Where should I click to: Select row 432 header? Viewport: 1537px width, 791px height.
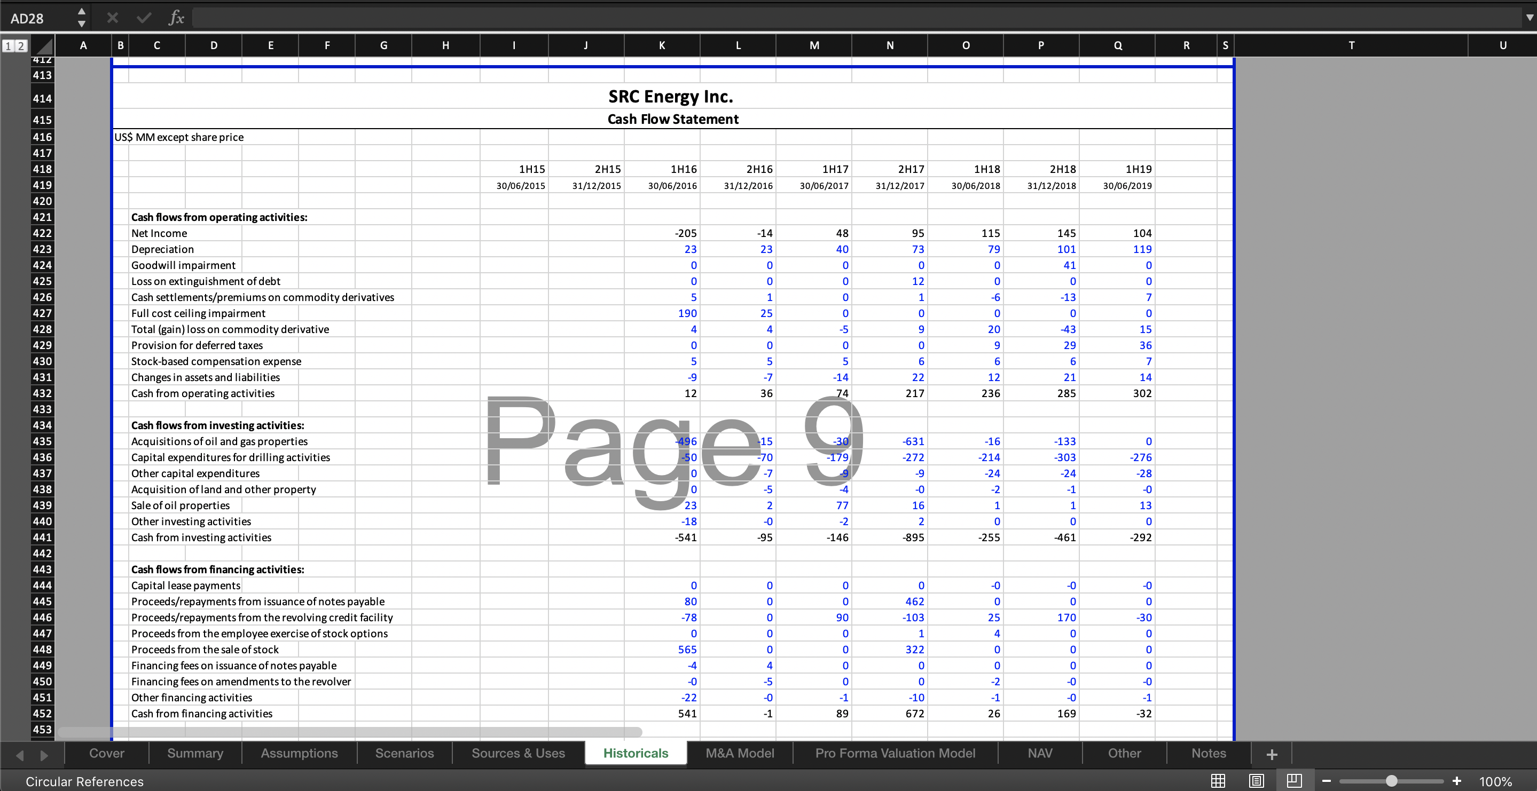point(42,393)
